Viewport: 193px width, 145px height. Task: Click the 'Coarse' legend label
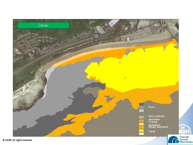tap(153, 122)
